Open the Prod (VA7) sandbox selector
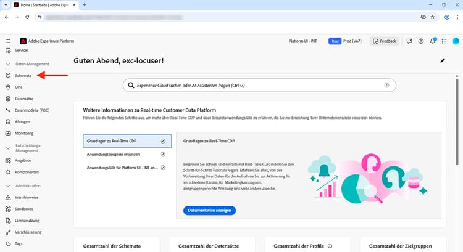Screen dimensions: 463x252 tap(345, 41)
